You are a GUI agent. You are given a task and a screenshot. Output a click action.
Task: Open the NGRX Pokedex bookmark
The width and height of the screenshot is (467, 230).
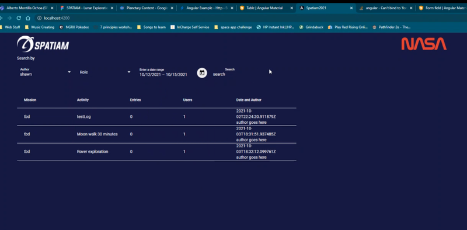point(74,27)
